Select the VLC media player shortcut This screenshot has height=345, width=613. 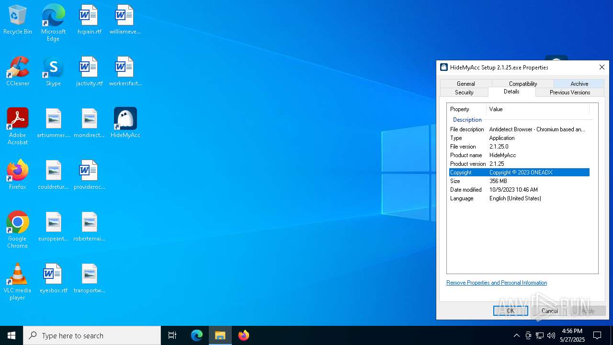[18, 282]
